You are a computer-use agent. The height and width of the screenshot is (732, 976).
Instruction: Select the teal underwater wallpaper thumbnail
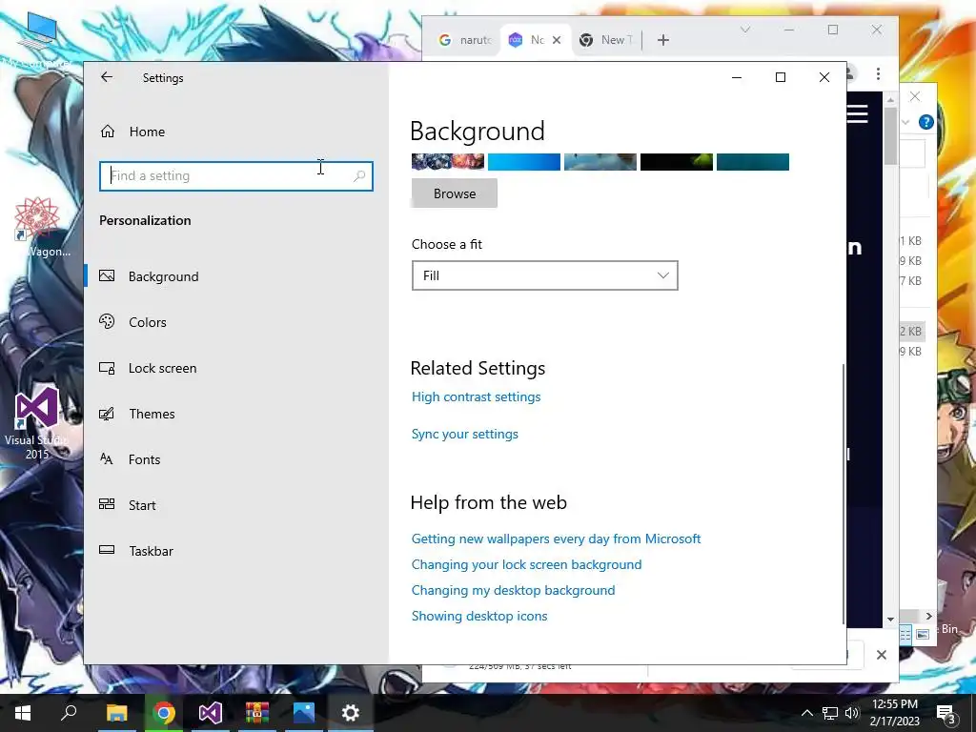click(x=753, y=162)
